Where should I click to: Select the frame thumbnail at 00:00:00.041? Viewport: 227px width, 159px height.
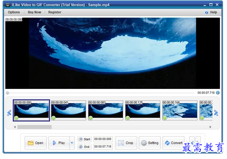pyautogui.click(x=68, y=111)
